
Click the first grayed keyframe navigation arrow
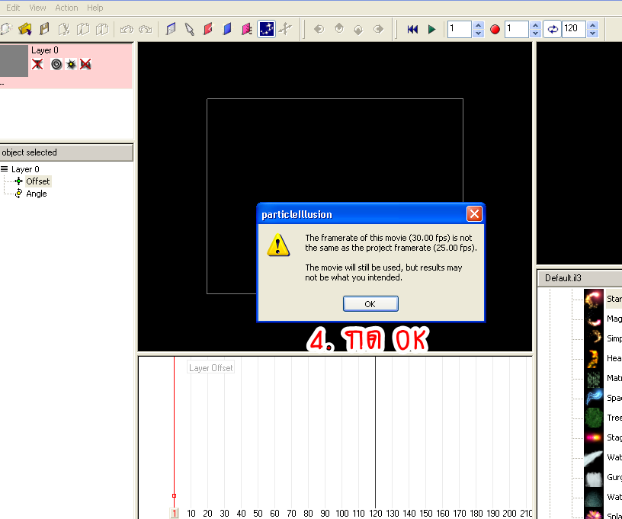(319, 29)
